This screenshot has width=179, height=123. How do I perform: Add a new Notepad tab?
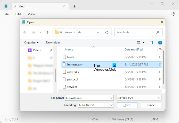(74, 6)
